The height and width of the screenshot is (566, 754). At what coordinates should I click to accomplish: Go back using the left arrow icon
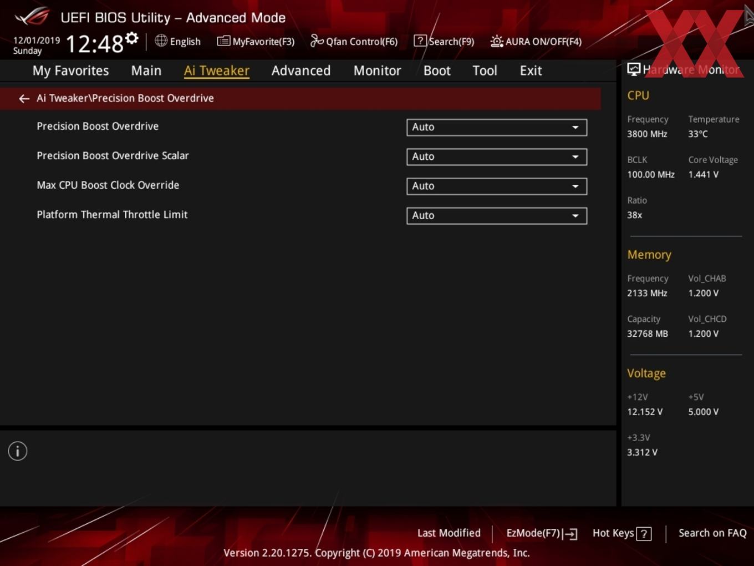24,98
